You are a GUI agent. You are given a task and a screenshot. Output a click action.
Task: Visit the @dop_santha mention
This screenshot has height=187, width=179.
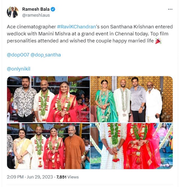45,55
